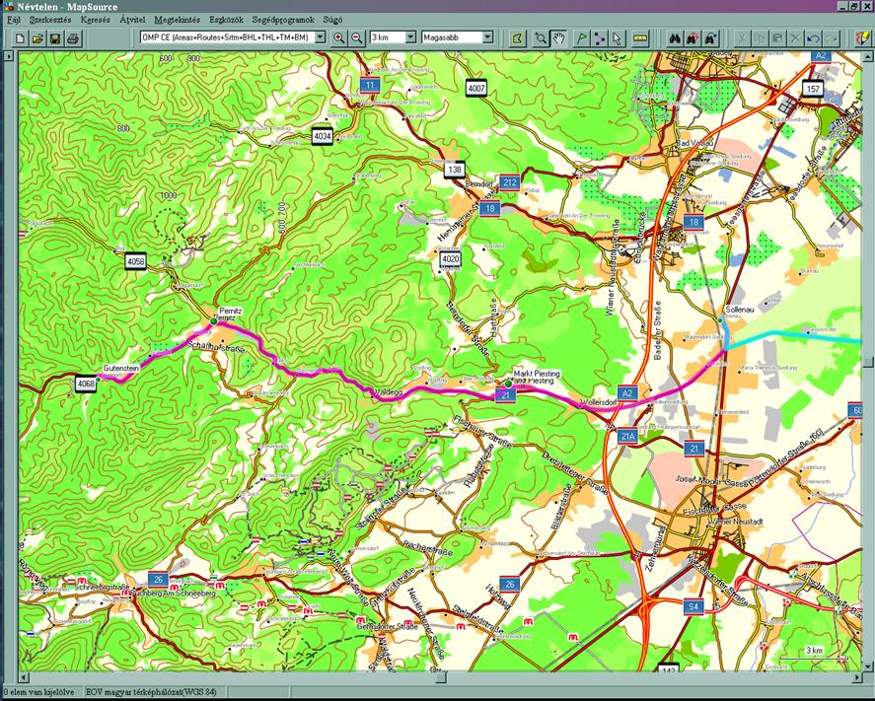Zoom out with the minus magnifier icon

pyautogui.click(x=357, y=37)
